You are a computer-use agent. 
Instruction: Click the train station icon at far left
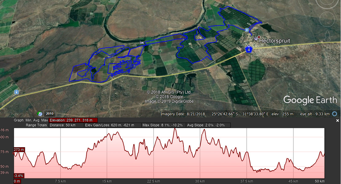[x=16, y=92]
